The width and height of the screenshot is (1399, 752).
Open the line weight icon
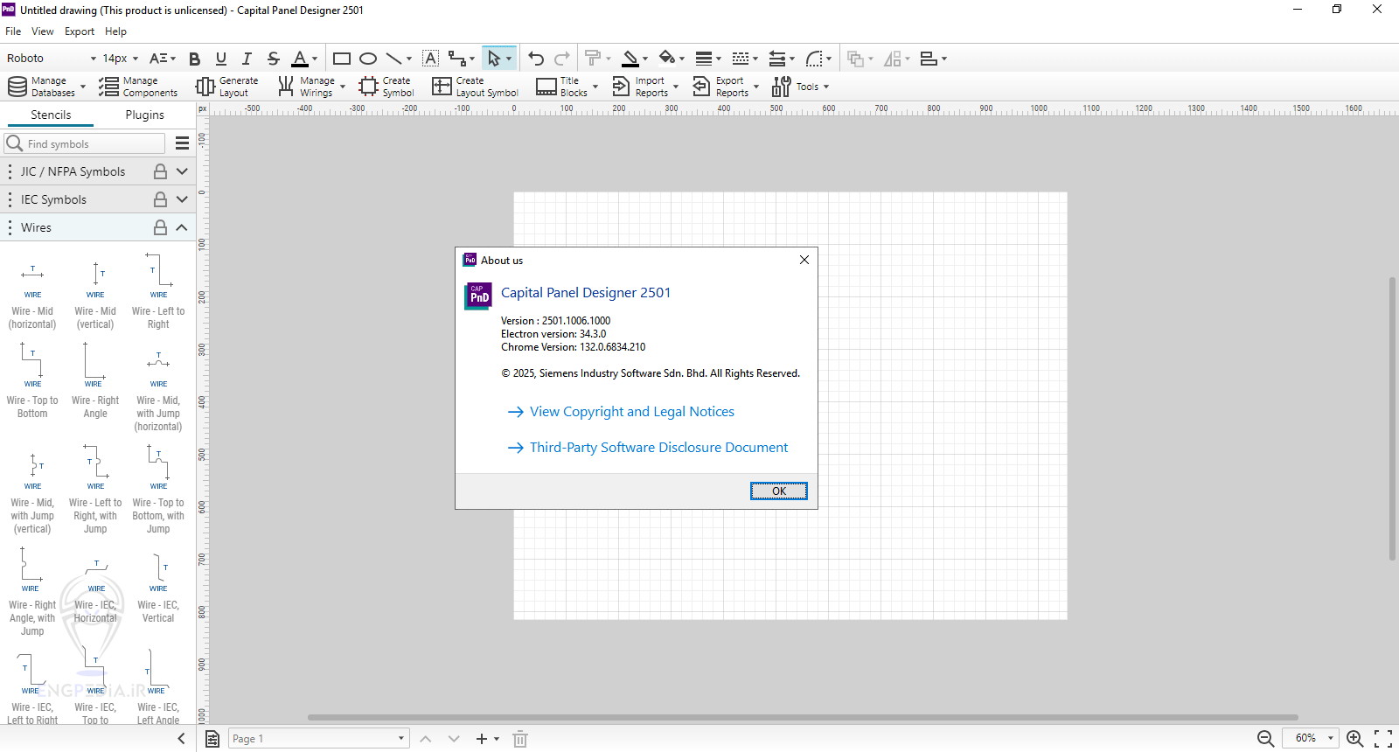704,59
